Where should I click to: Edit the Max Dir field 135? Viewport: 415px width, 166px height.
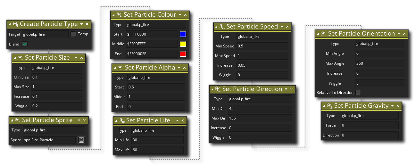tap(260, 118)
